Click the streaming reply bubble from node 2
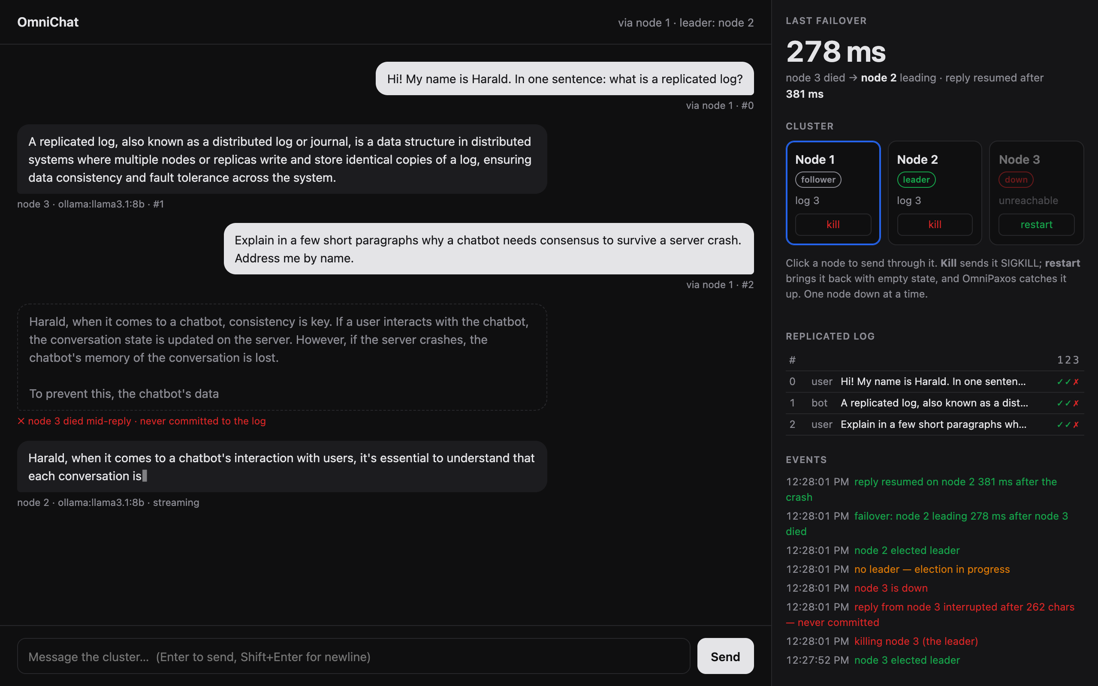Viewport: 1098px width, 686px height. click(x=282, y=466)
